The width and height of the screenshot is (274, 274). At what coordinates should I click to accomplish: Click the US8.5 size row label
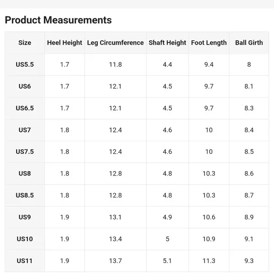25,195
